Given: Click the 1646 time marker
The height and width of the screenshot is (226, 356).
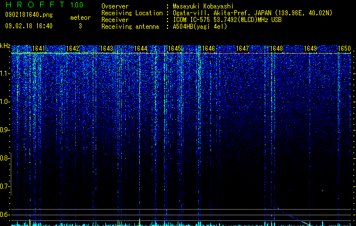Looking at the screenshot, I should 208,49.
